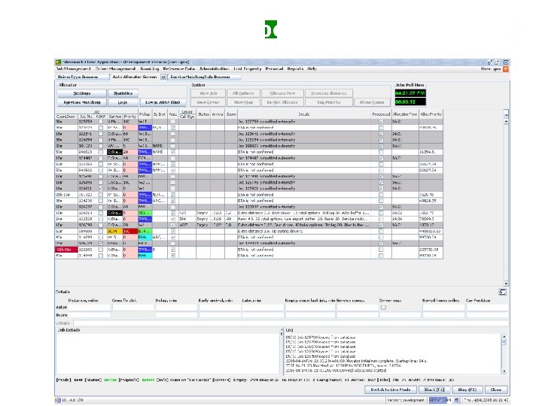Click the Do Not Allocate button
542x406 pixels.
[282, 102]
